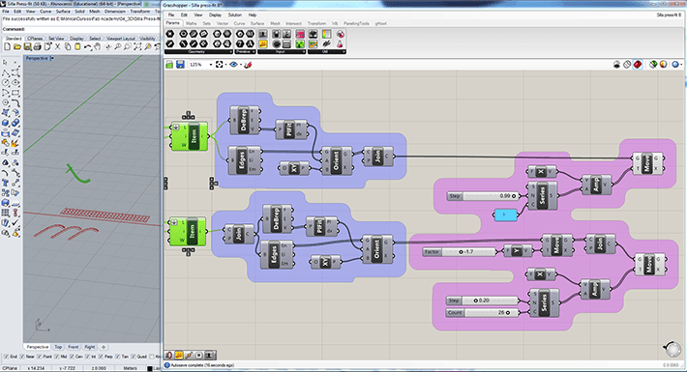Screen dimensions: 687x372
Task: Toggle the Point osnap checkbox
Action: coord(40,357)
